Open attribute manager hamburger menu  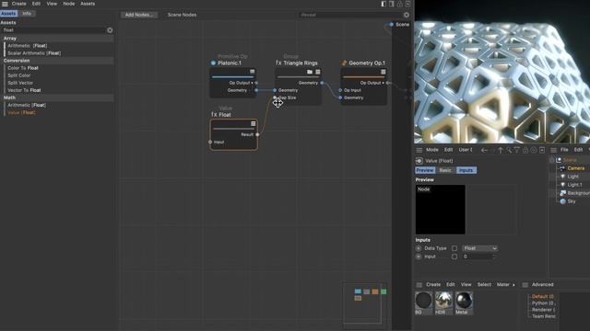[x=419, y=150]
